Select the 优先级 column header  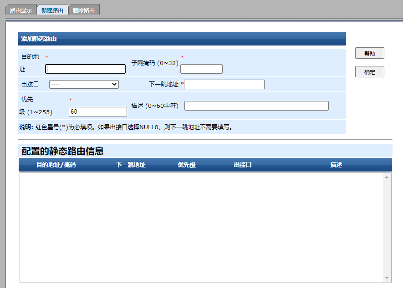[187, 165]
